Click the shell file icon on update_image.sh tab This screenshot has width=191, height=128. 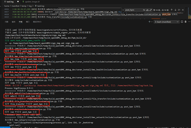click(23, 2)
